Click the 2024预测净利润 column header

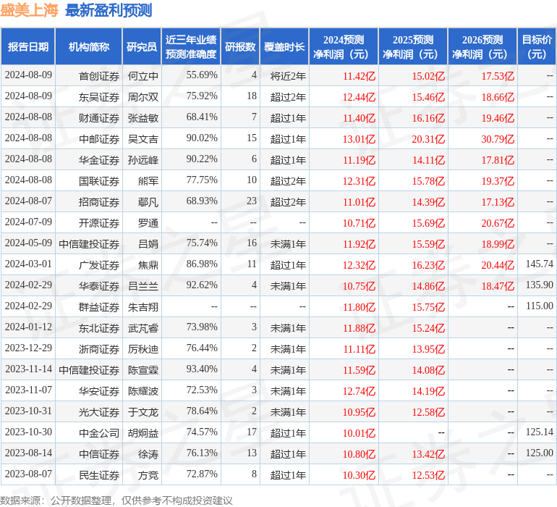(x=344, y=46)
